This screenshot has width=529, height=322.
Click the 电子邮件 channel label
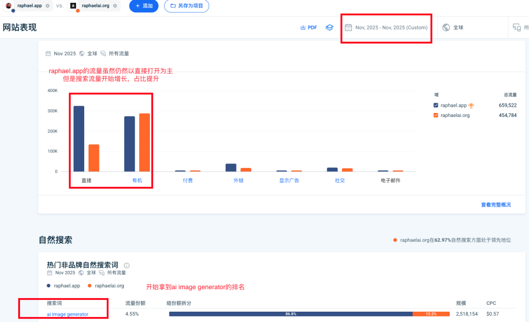click(390, 181)
